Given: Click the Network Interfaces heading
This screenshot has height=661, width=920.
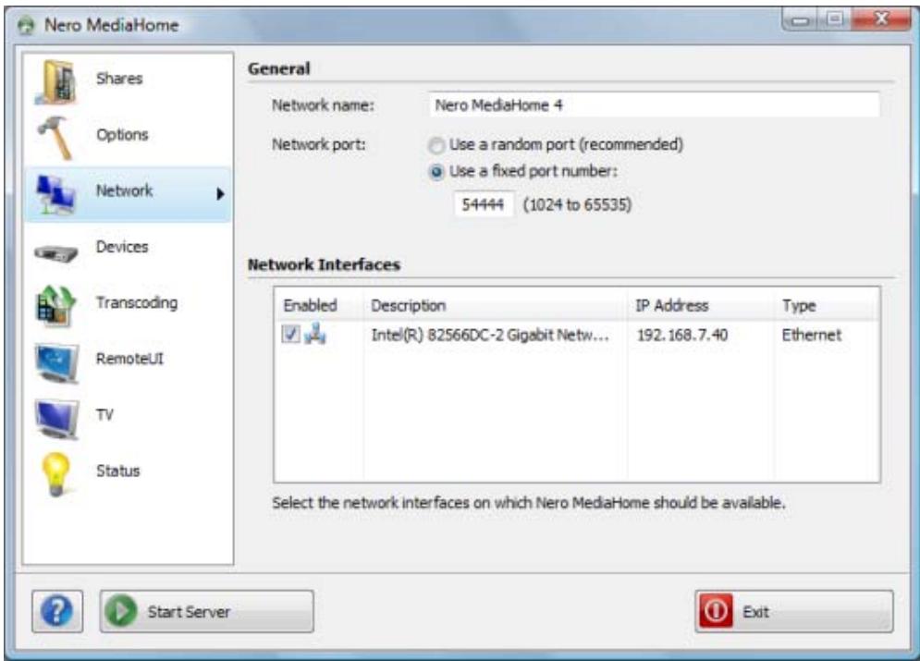Looking at the screenshot, I should (x=324, y=264).
